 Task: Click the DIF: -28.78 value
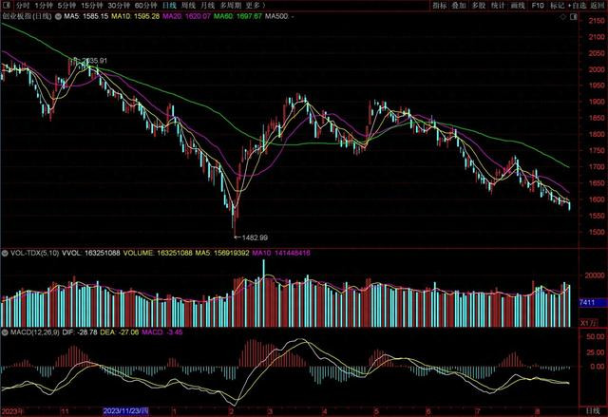(x=80, y=332)
